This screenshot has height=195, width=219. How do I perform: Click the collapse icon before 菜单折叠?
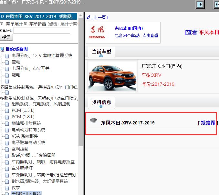coord(26,24)
